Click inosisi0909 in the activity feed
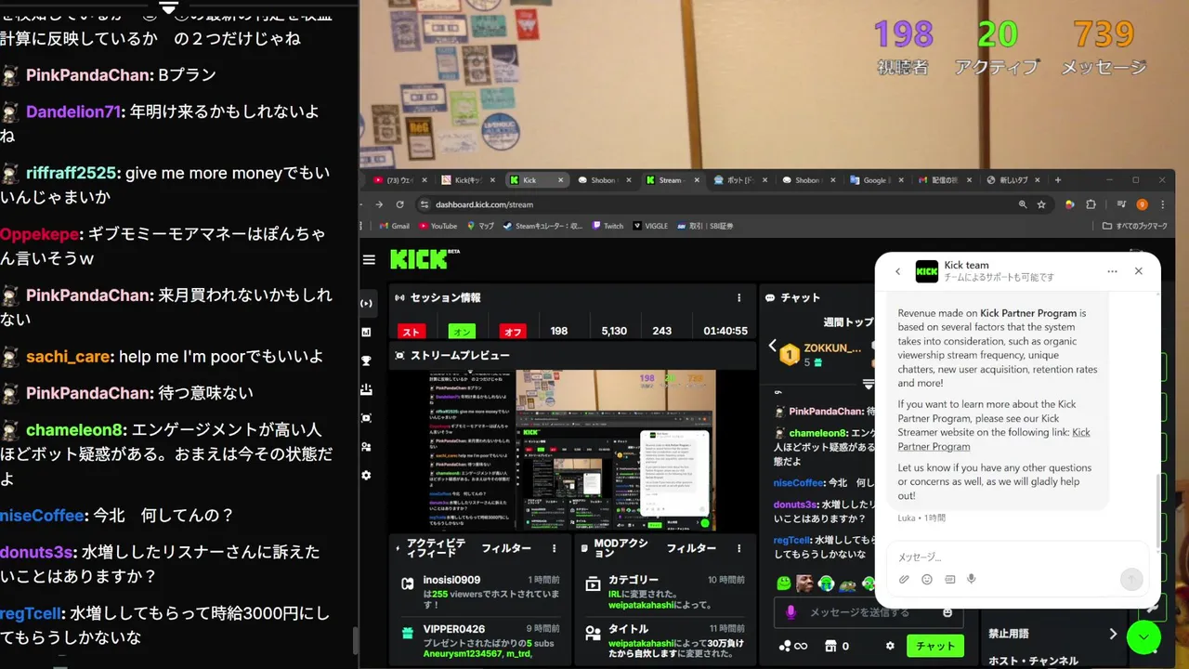 (451, 580)
